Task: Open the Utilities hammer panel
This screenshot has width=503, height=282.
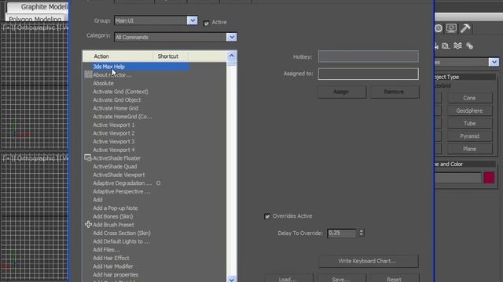Action: [465, 28]
